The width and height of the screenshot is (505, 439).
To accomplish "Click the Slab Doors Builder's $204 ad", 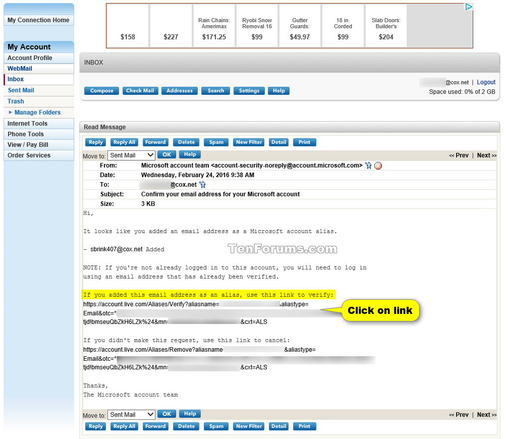I will pyautogui.click(x=386, y=26).
